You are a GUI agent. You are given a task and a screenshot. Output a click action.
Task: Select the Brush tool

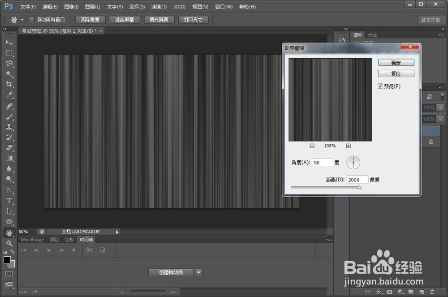coord(9,117)
